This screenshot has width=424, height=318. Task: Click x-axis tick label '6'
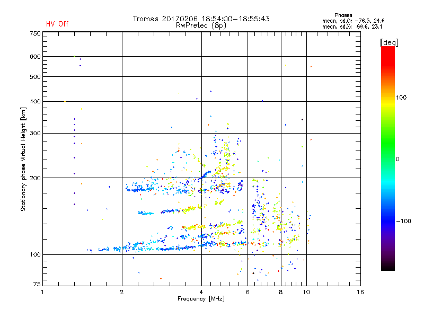click(x=248, y=292)
